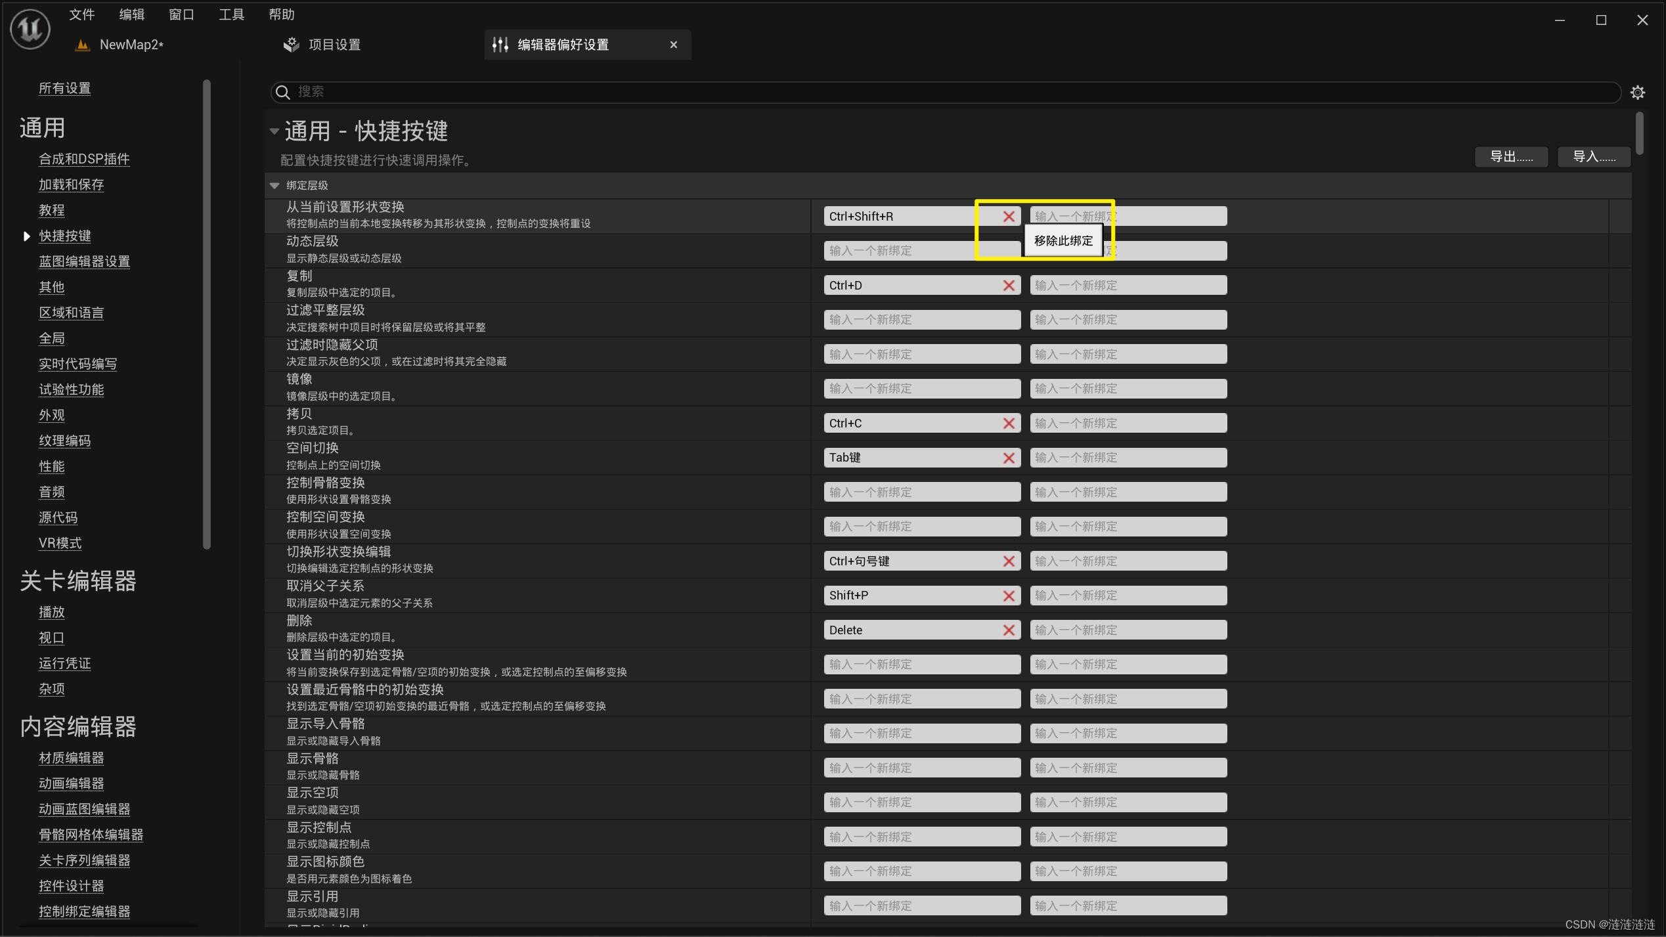Remove the Ctrl+Shift+R binding

click(1009, 217)
